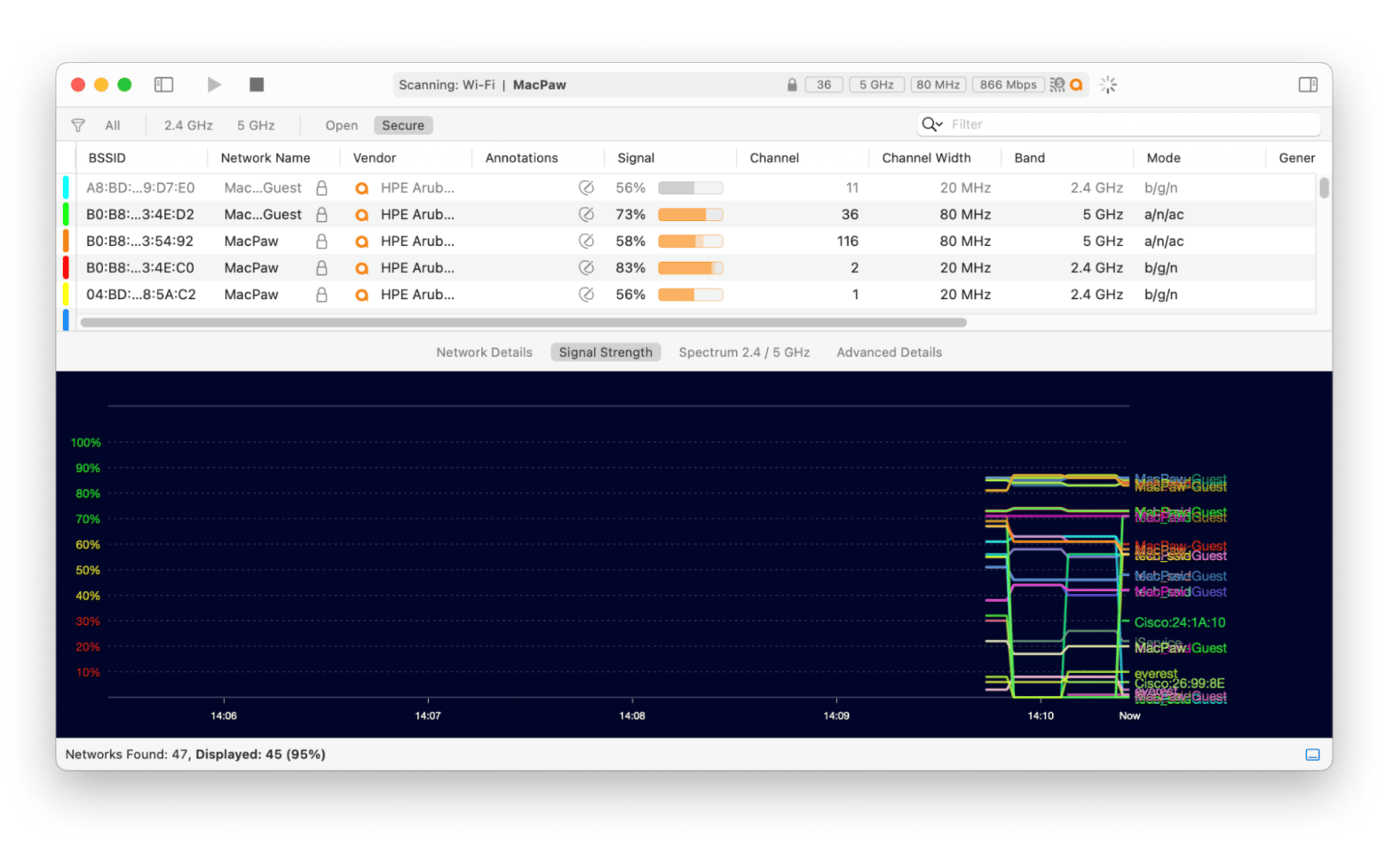Click lock icon in B0:B8:...3:4E:C0 row
The height and width of the screenshot is (854, 1385).
321,267
